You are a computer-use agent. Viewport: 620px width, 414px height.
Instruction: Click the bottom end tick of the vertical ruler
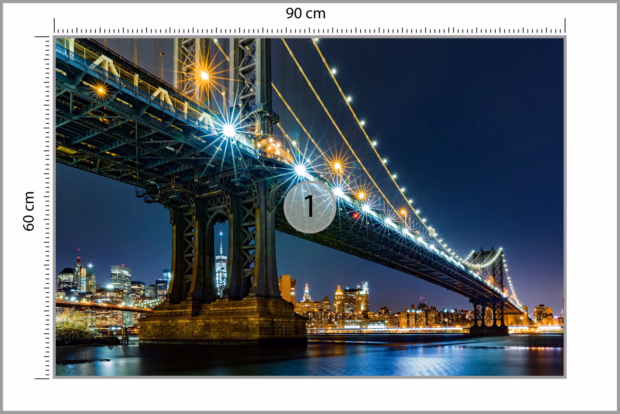pyautogui.click(x=42, y=379)
